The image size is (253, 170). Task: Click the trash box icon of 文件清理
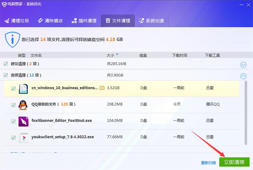point(108,21)
